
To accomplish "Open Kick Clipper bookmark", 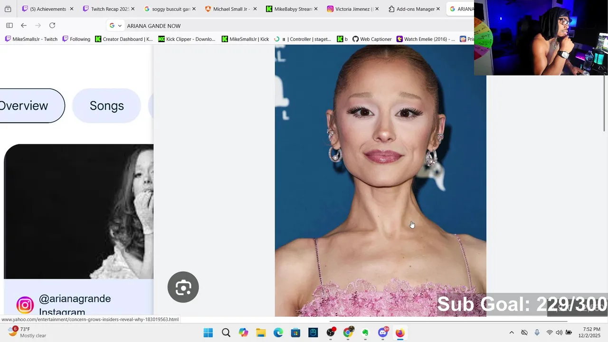I will click(187, 39).
